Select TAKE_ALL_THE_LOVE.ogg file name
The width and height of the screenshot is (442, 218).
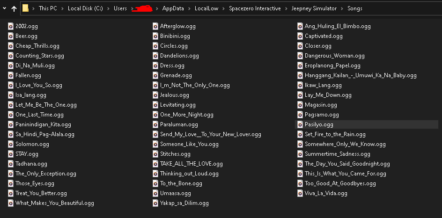pyautogui.click(x=192, y=164)
